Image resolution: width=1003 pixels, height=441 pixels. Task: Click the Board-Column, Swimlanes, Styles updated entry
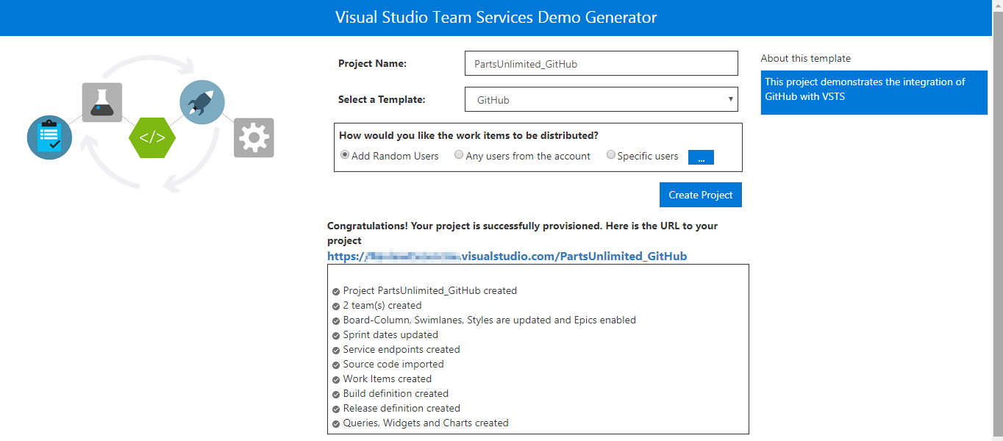[490, 320]
